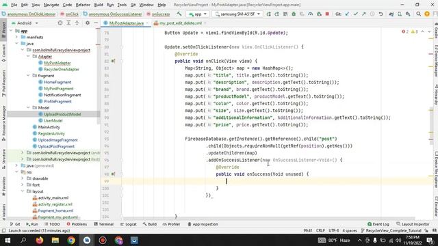Open the Tools menu
This screenshot has height=246, width=438.
pos(122,5)
